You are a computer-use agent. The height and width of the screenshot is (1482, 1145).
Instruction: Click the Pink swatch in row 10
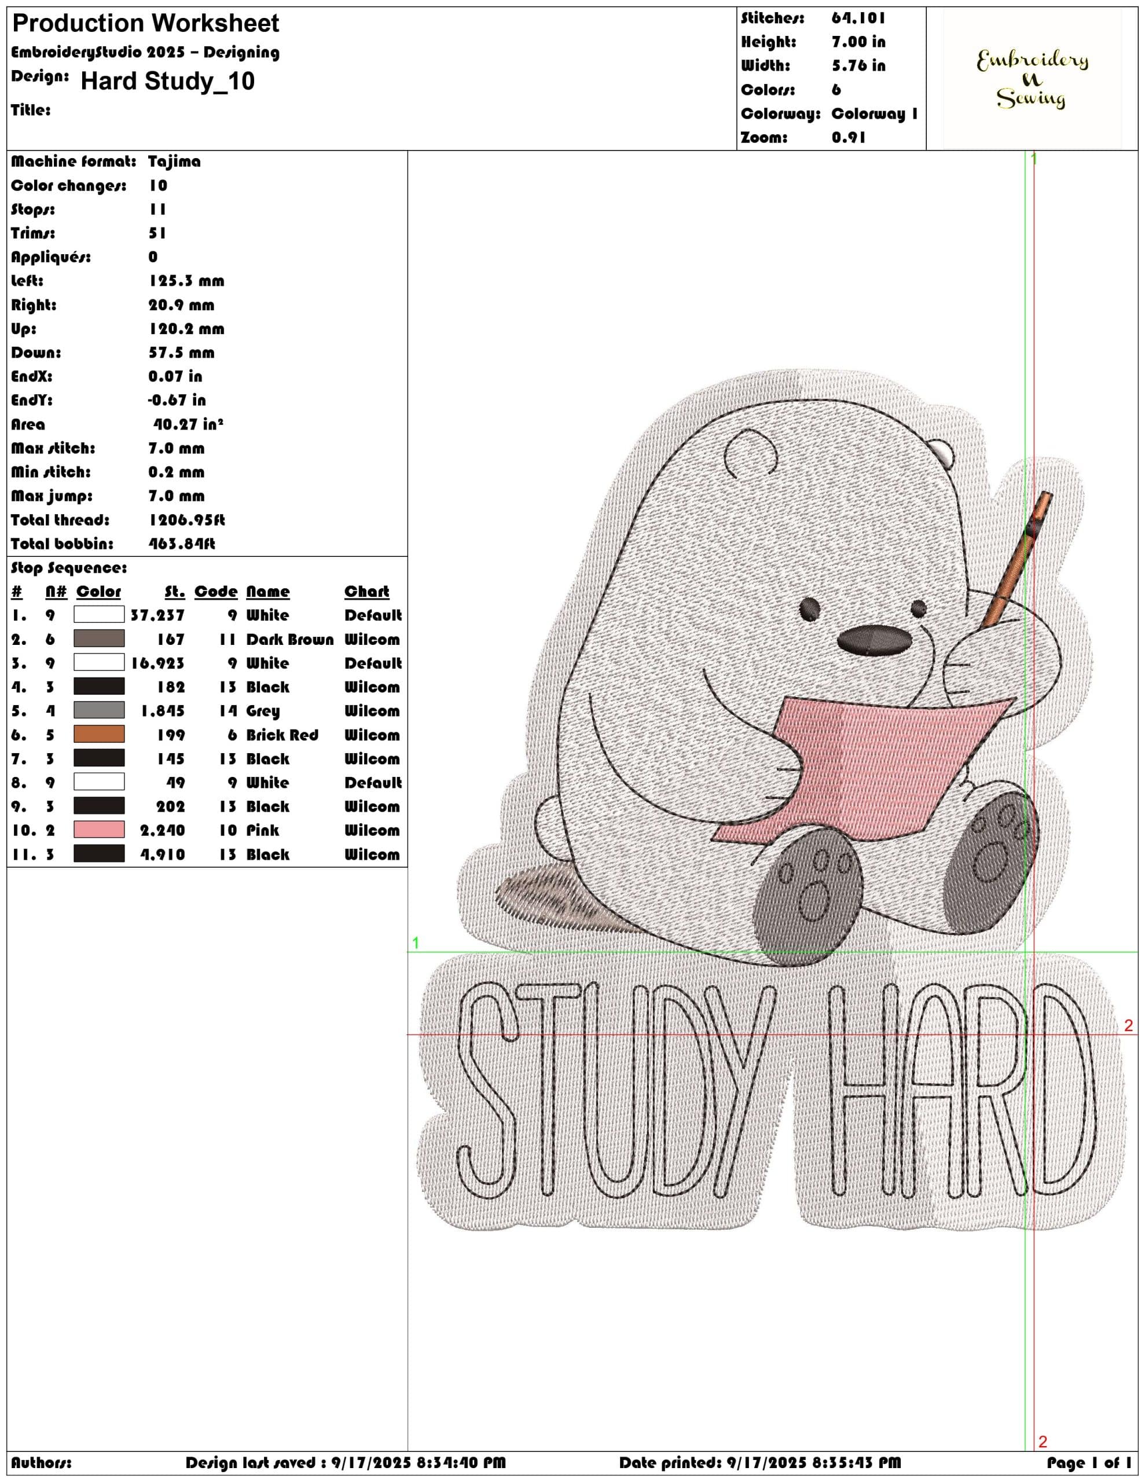99,830
